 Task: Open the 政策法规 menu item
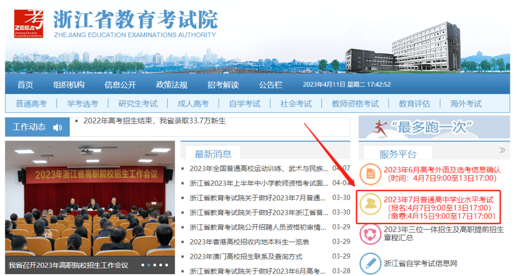[x=171, y=85]
